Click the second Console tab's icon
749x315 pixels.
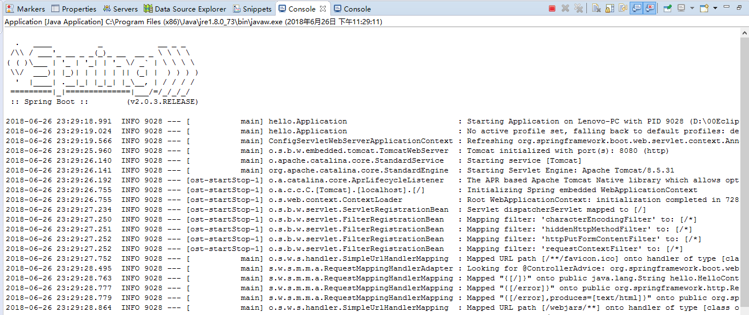pos(337,9)
